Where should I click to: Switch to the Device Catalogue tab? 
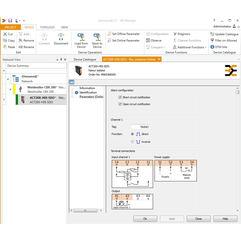(85, 59)
